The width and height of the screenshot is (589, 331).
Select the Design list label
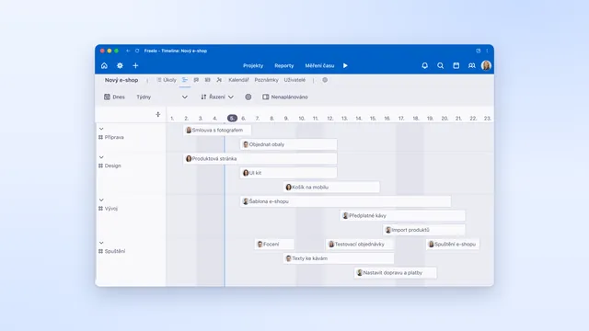[x=112, y=165]
